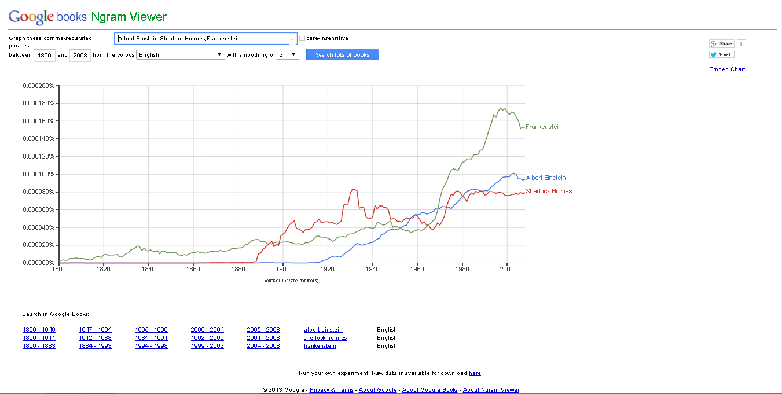Open the Privacy & Terms footer link
Screen dimensions: 782x394
pos(332,390)
